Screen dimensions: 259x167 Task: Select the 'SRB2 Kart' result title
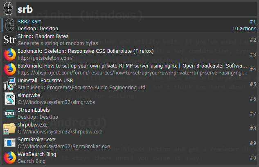pyautogui.click(x=29, y=21)
